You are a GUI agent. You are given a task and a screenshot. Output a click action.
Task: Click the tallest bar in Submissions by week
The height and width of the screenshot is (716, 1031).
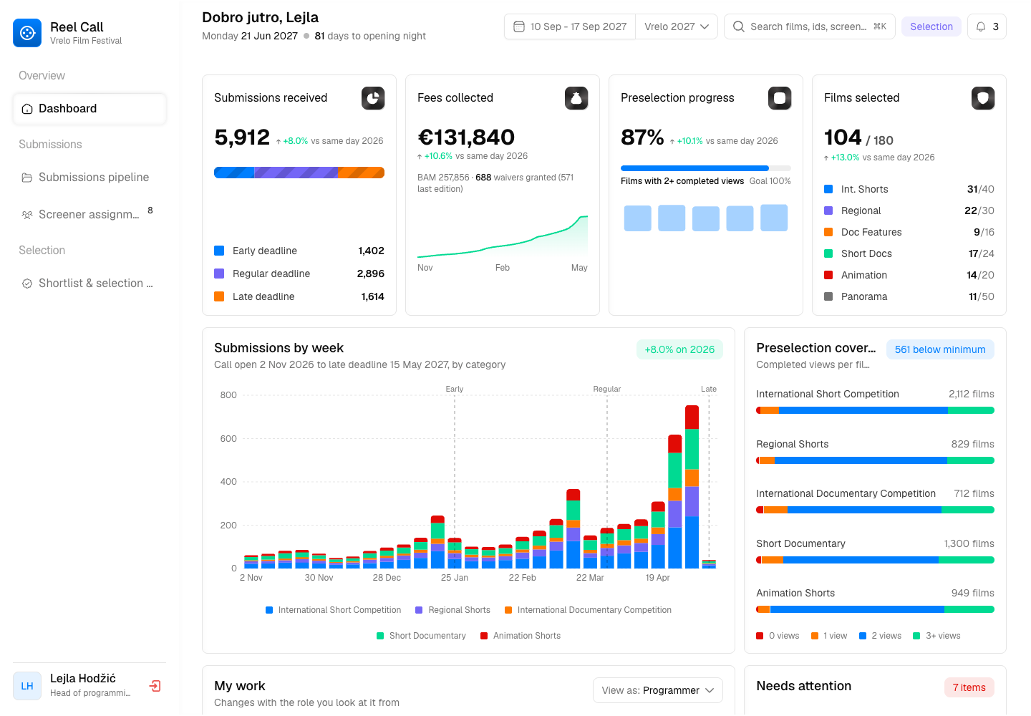(x=692, y=487)
